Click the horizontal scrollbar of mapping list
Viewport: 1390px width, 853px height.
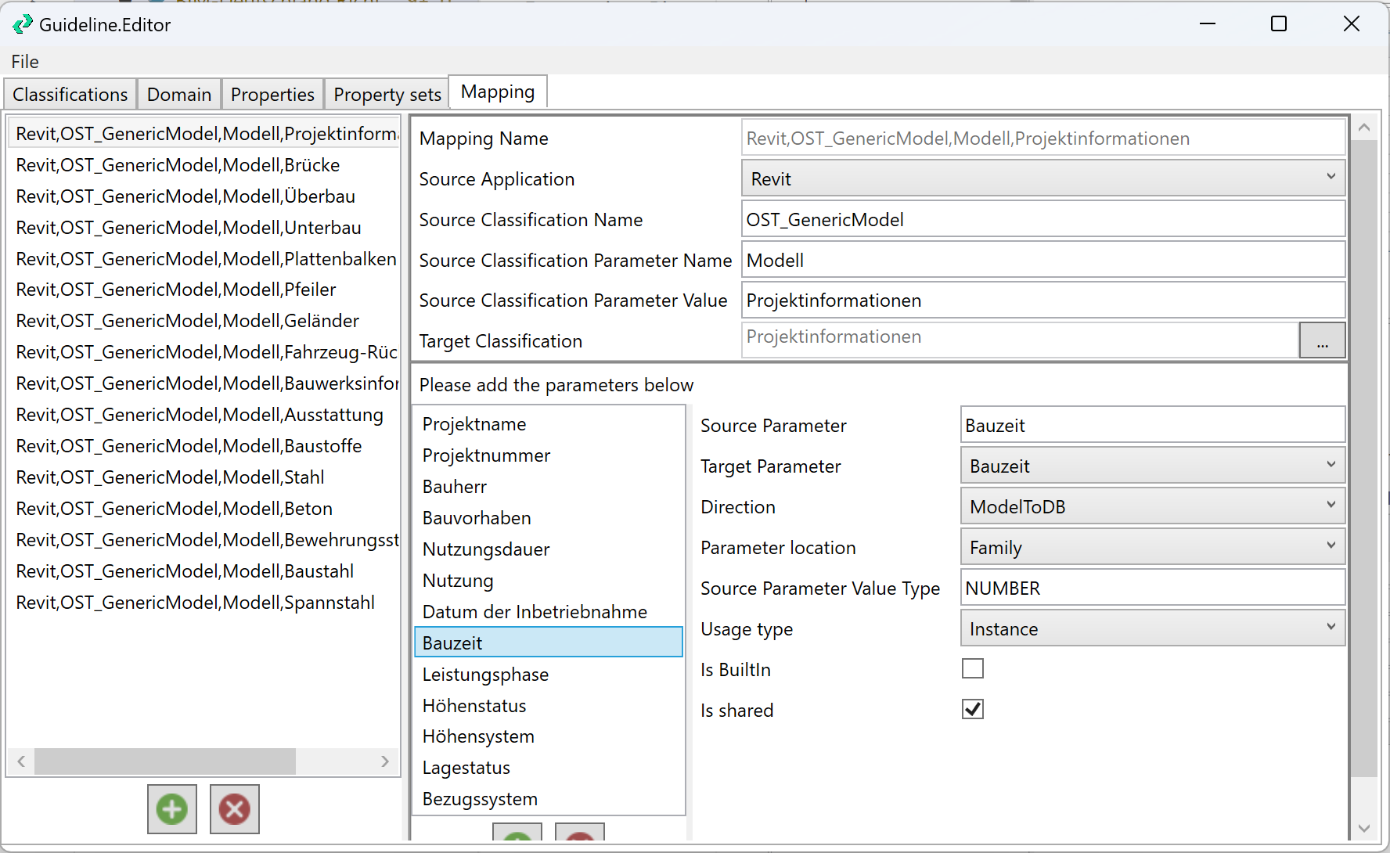pos(164,761)
